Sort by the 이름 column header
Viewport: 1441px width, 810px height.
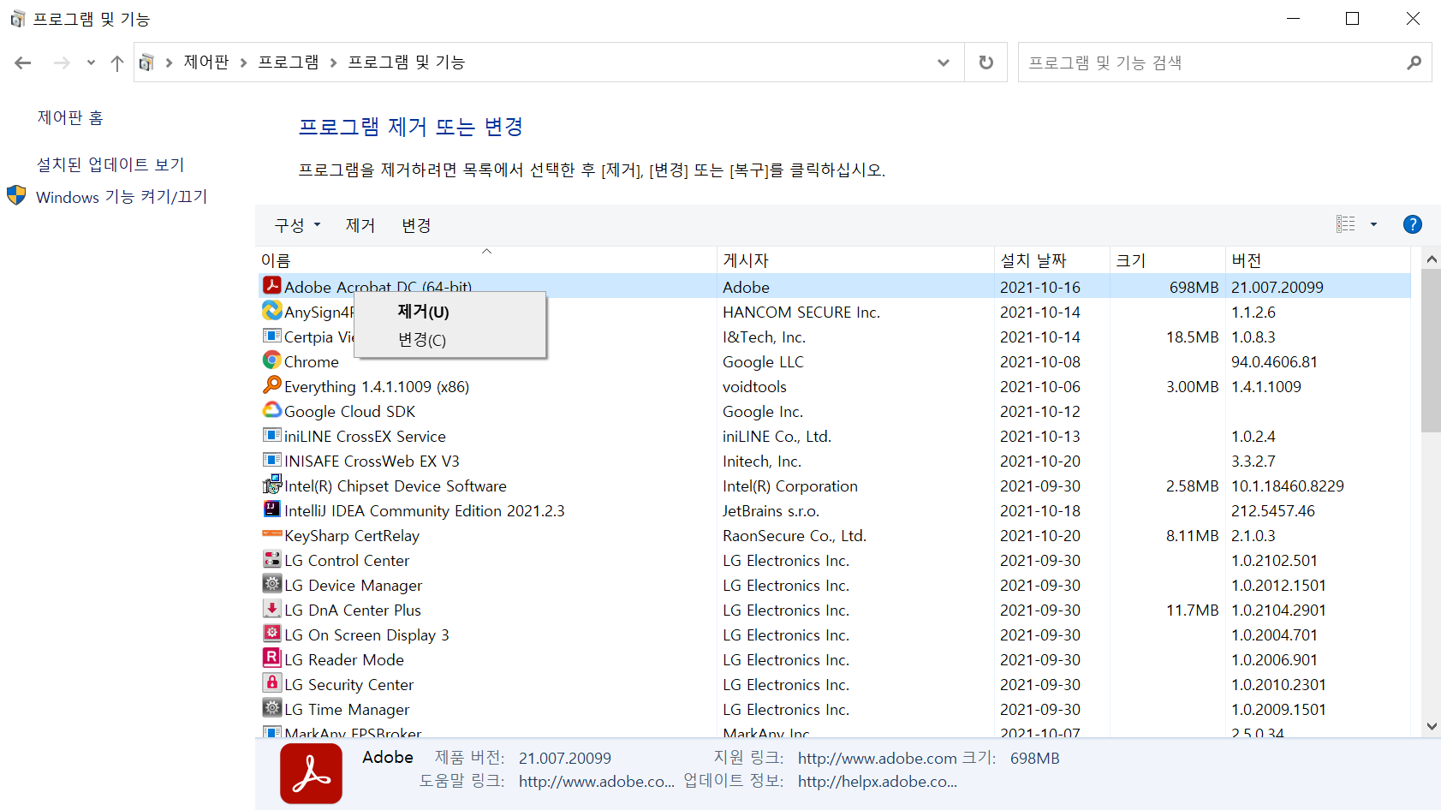coord(486,260)
